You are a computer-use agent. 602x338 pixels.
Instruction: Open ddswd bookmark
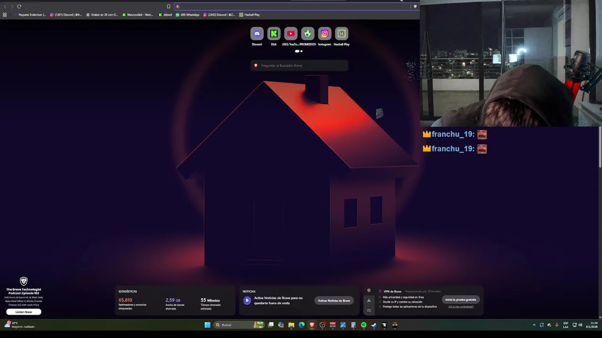(165, 15)
